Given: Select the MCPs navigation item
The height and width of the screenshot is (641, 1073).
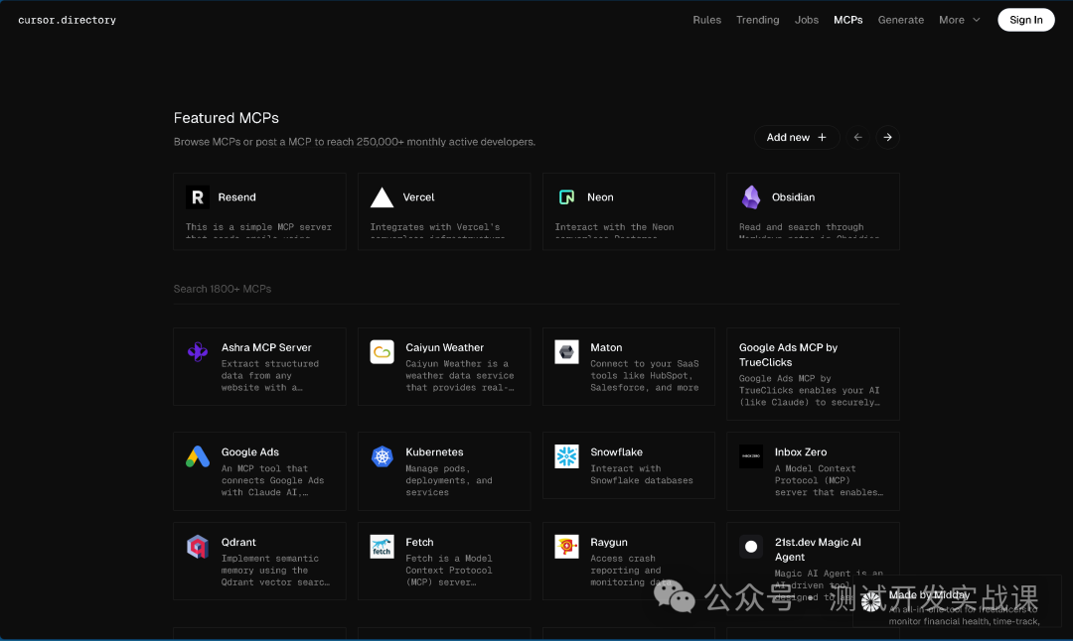Looking at the screenshot, I should (847, 20).
